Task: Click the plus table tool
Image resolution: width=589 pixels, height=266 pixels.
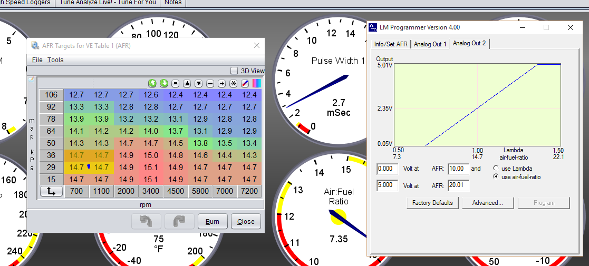Action: pyautogui.click(x=222, y=83)
